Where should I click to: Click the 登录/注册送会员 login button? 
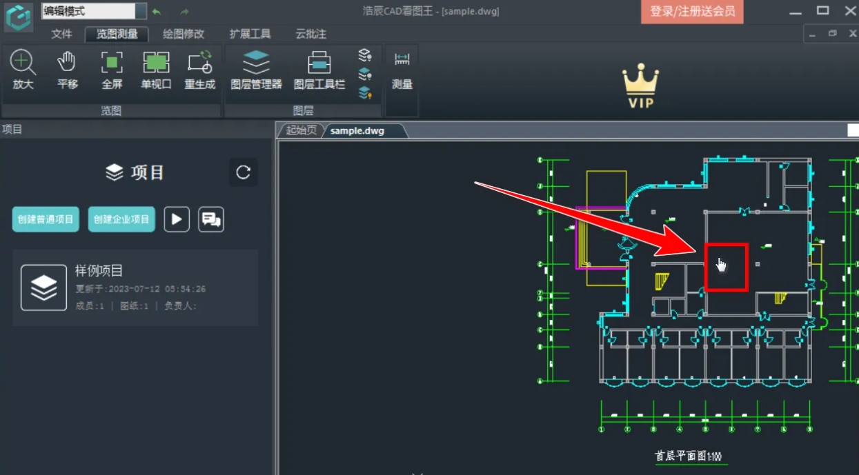[x=692, y=11]
